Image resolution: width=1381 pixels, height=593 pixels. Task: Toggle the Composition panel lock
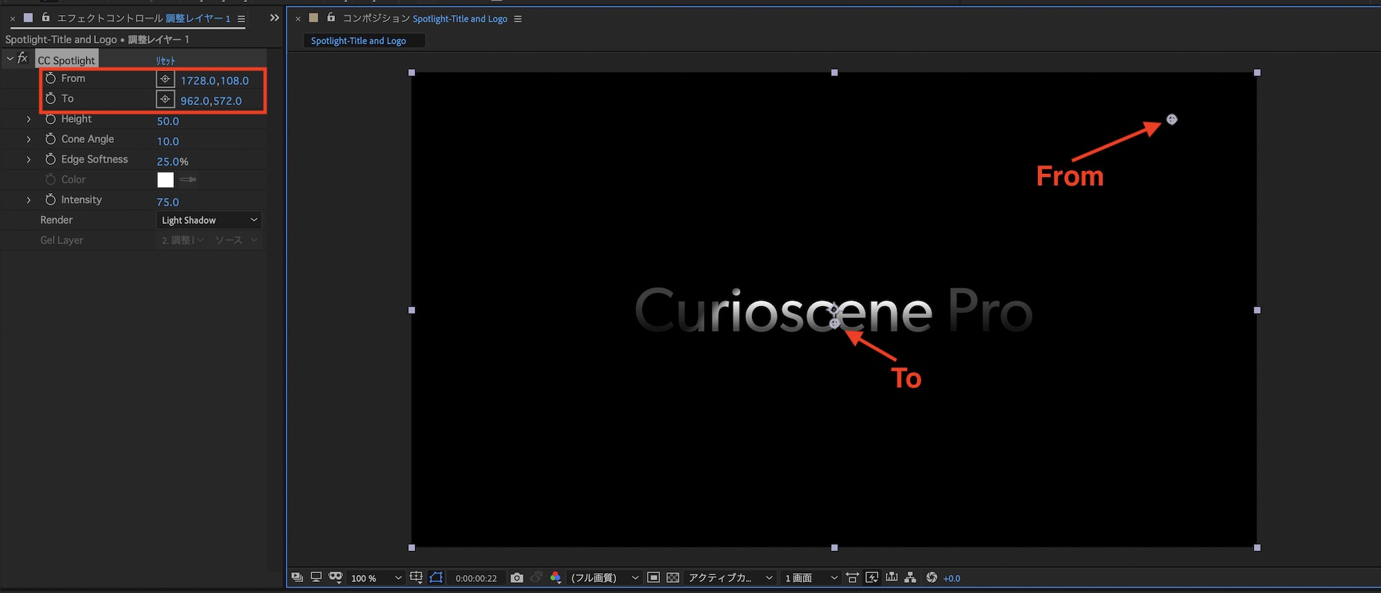(x=331, y=17)
